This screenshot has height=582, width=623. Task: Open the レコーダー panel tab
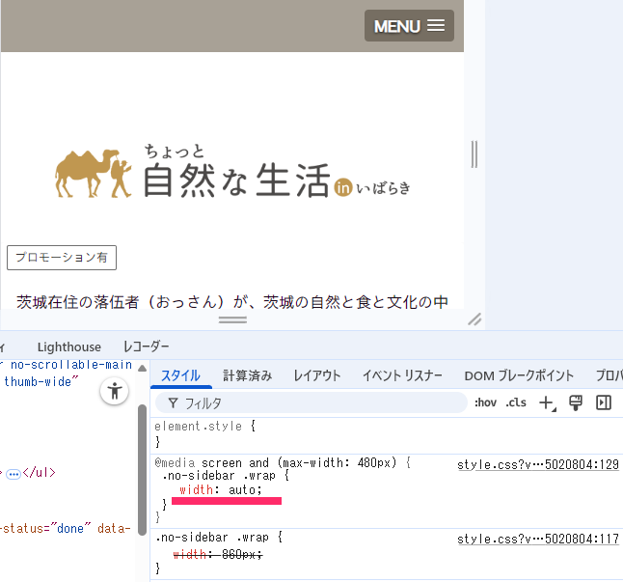(146, 346)
